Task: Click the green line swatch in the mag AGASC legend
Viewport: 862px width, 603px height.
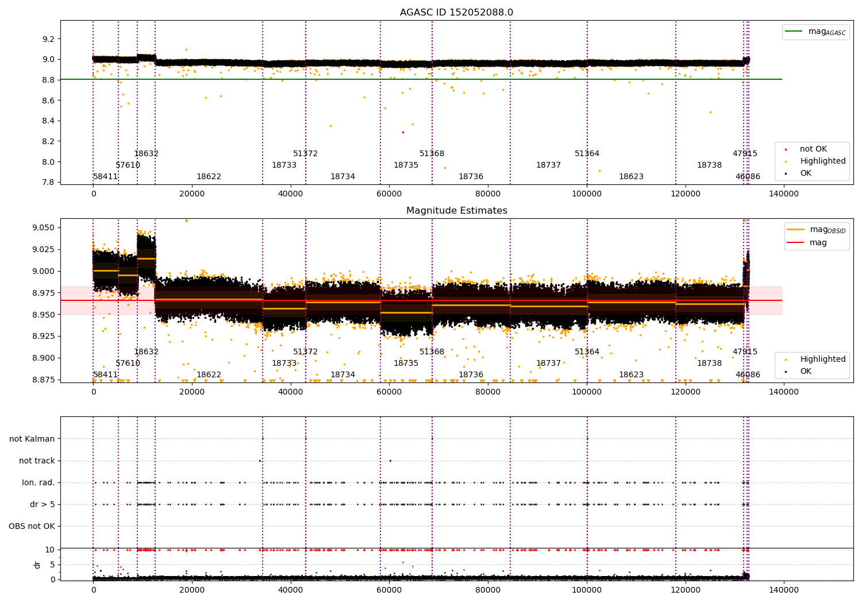Action: pos(794,32)
